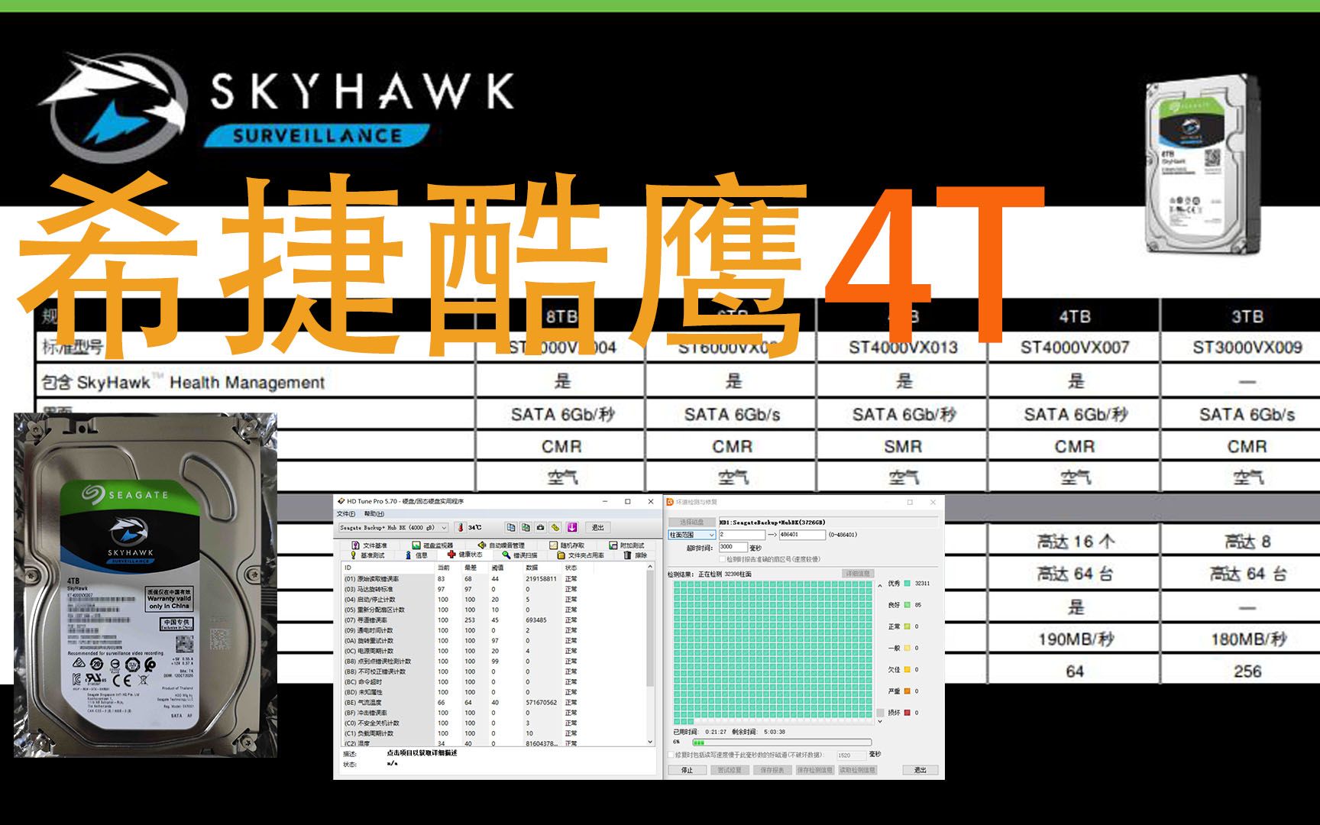
Task: Enable the 检测时报告准确的扇区号 checkbox
Action: pyautogui.click(x=722, y=559)
